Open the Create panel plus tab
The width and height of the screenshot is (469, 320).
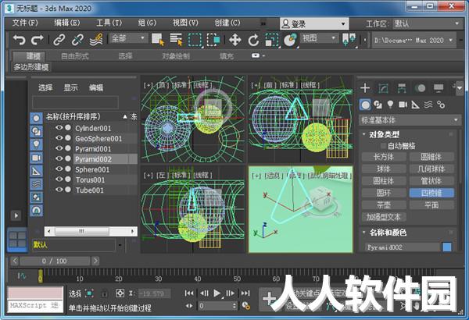[365, 88]
